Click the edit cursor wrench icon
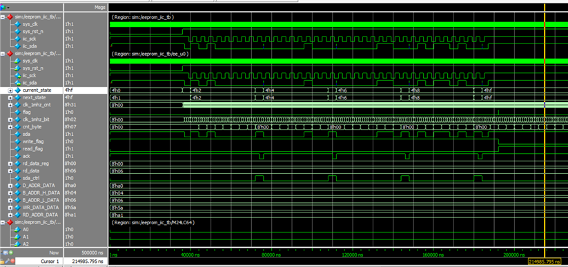Image resolution: width=568 pixels, height=267 pixels. (x=7, y=261)
